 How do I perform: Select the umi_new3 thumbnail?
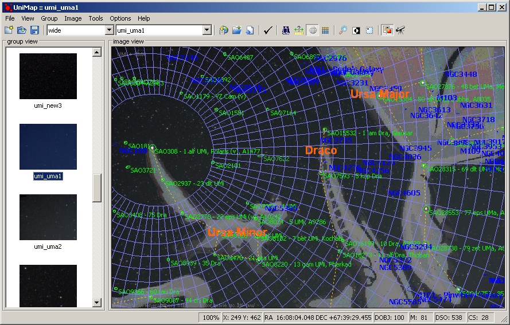pyautogui.click(x=48, y=76)
